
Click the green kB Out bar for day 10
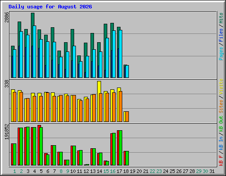(x=74, y=155)
